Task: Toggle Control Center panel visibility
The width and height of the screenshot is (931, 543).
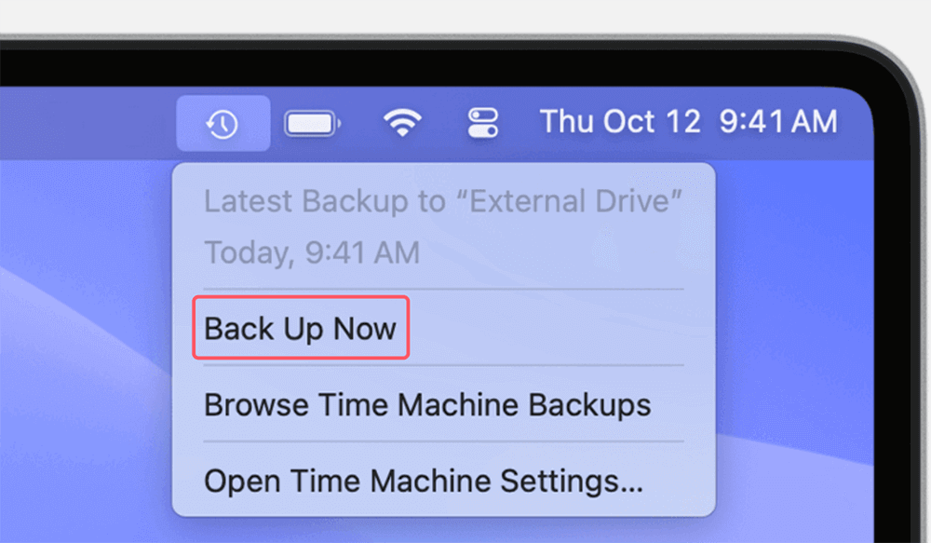Action: [x=483, y=122]
